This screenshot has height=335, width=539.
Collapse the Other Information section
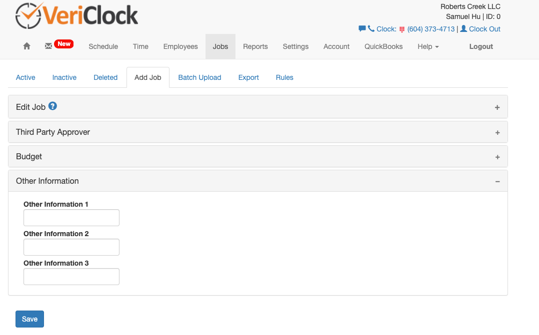[497, 181]
